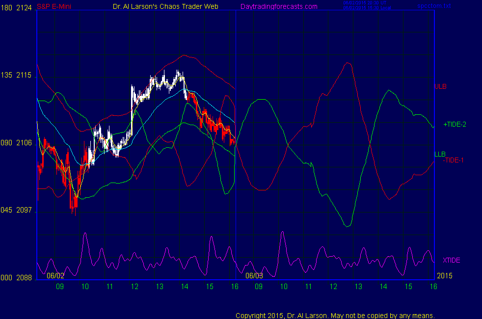Click the 10 hour label for 06/02
This screenshot has height=319, width=482.
85,287
